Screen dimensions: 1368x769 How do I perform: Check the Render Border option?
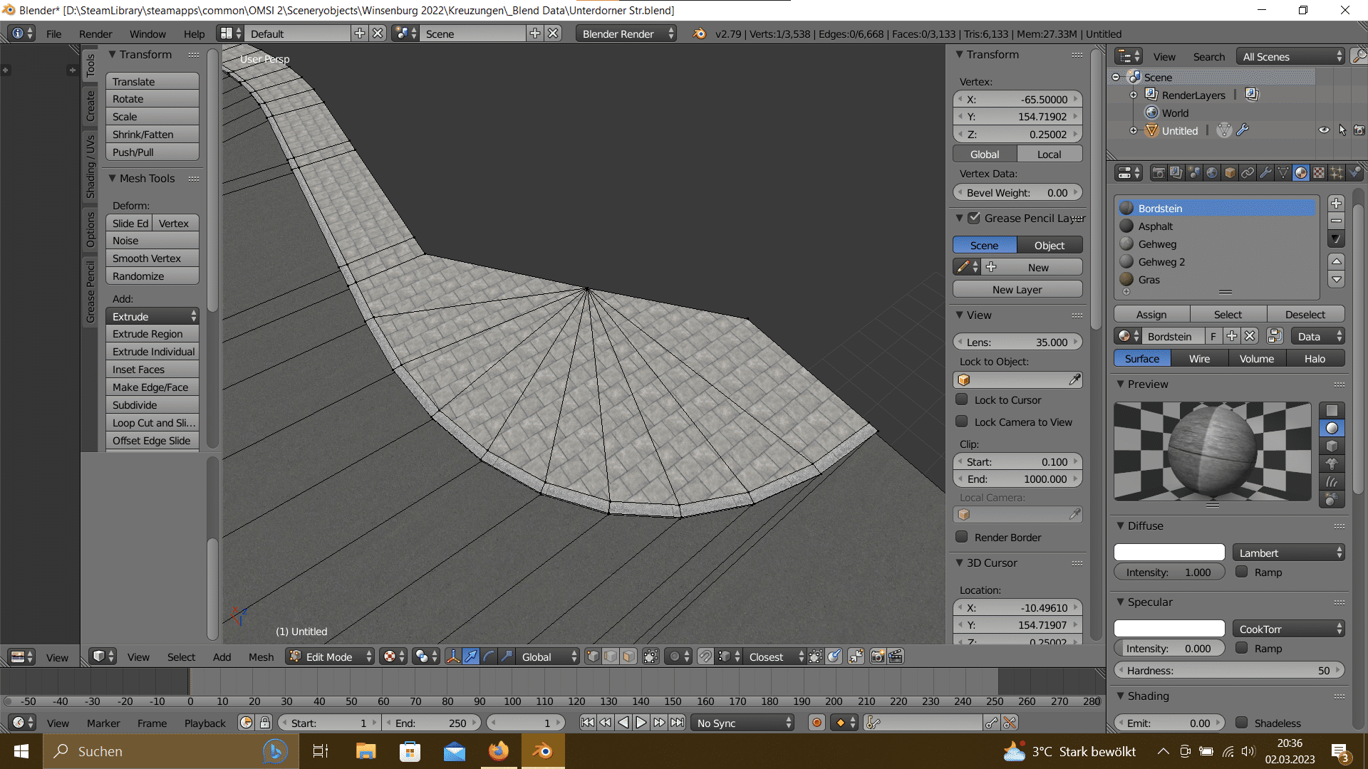(962, 538)
